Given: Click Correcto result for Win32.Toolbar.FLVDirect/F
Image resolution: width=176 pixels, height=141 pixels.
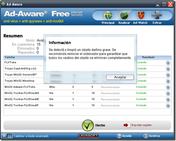Looking at the screenshot, I should (x=141, y=105).
